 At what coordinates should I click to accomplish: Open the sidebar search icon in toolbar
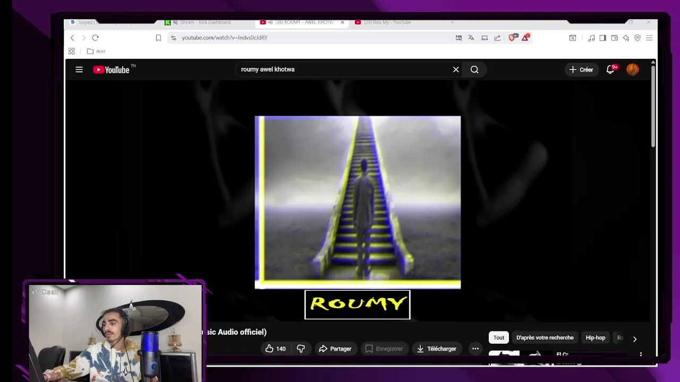[573, 38]
